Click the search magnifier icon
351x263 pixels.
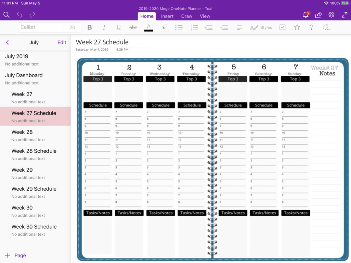[x=6, y=15]
